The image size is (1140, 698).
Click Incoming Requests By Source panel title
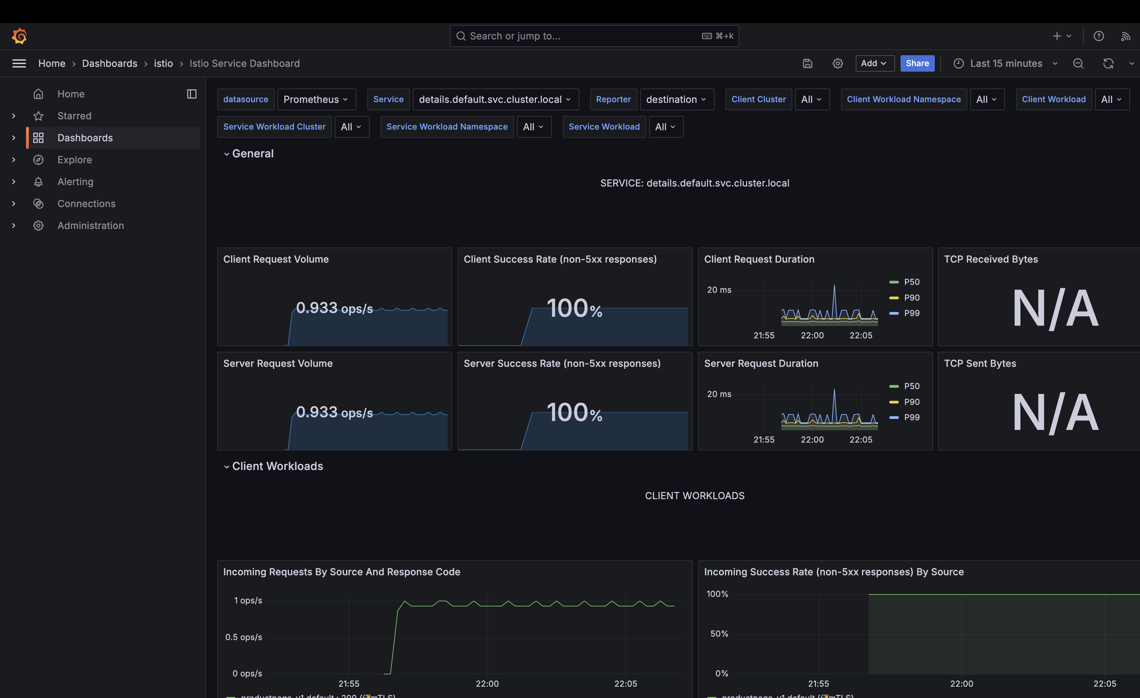coord(342,572)
